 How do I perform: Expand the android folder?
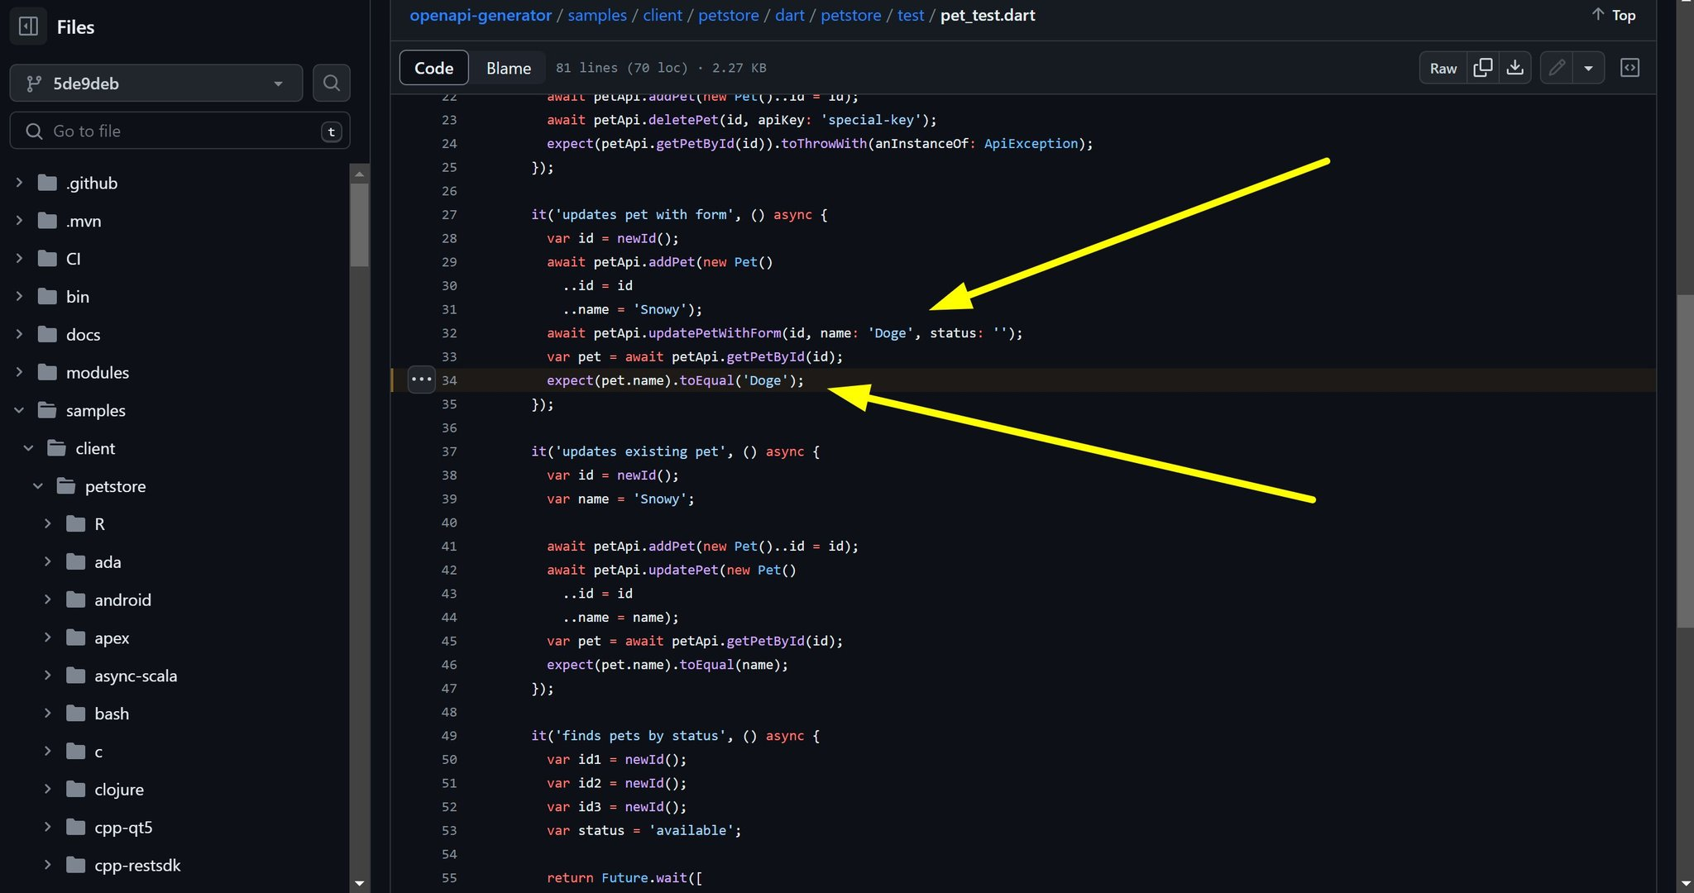[47, 599]
